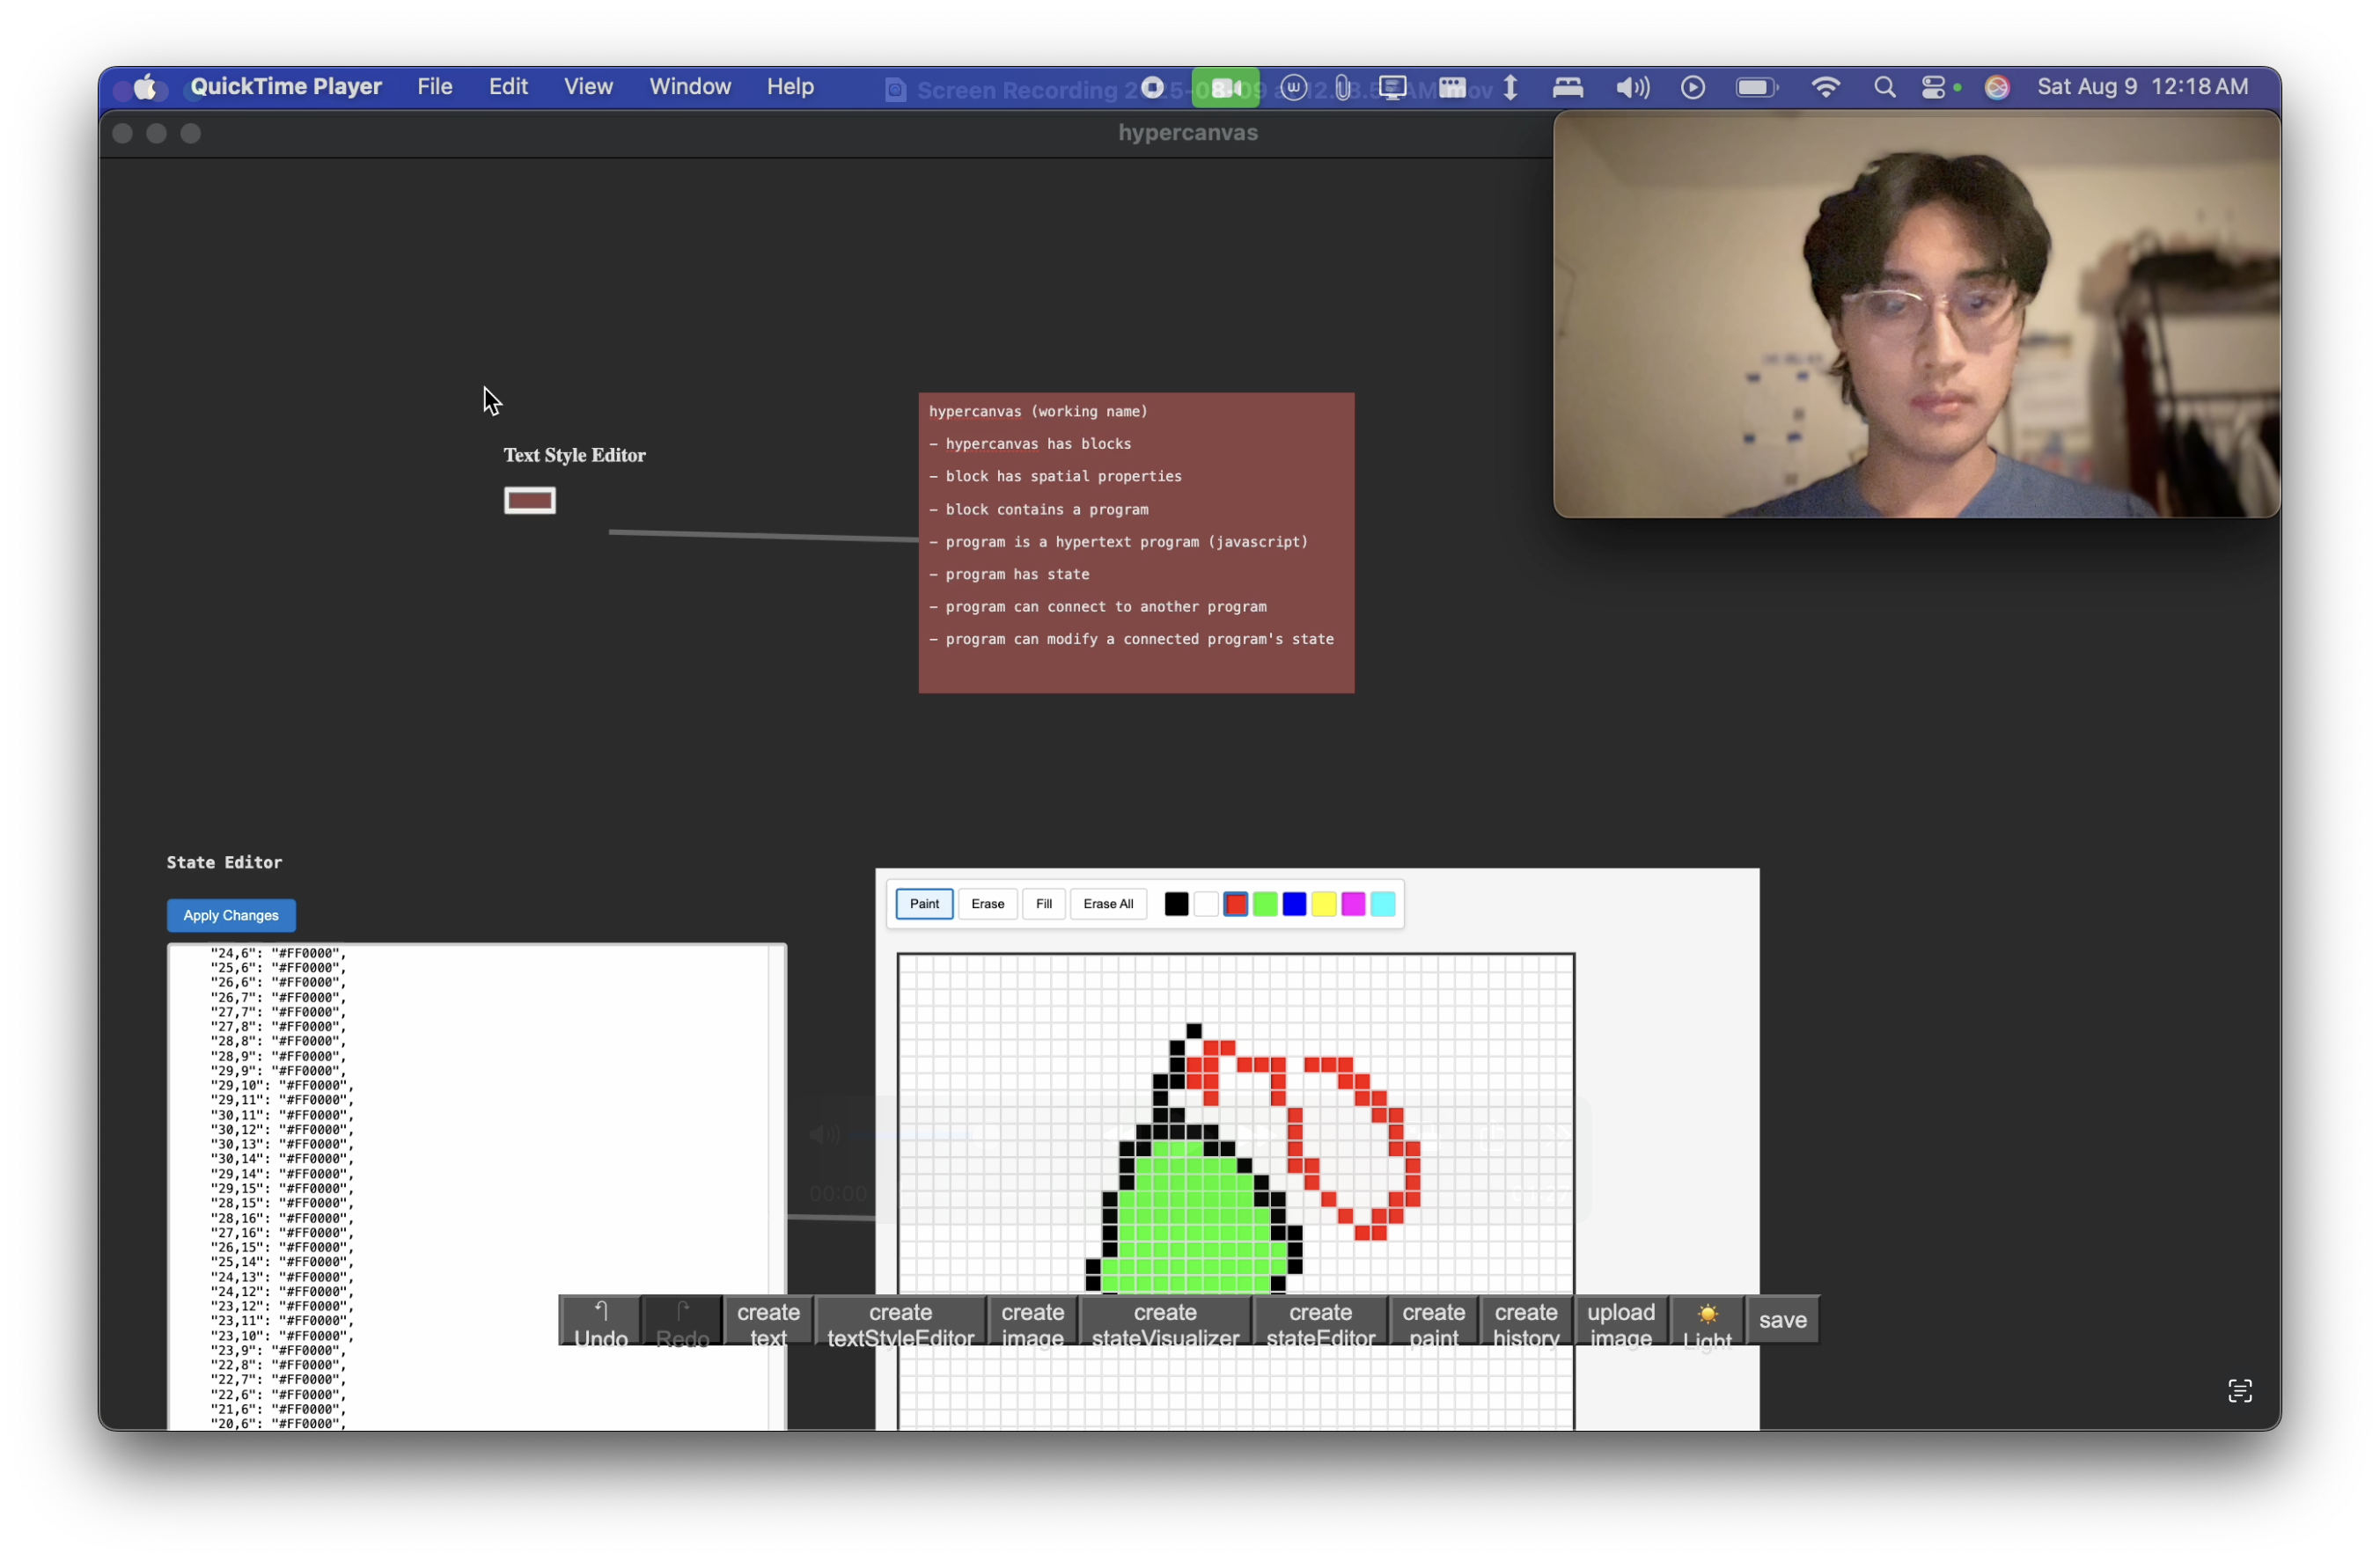The width and height of the screenshot is (2380, 1561).
Task: Open the File menu
Action: [434, 87]
